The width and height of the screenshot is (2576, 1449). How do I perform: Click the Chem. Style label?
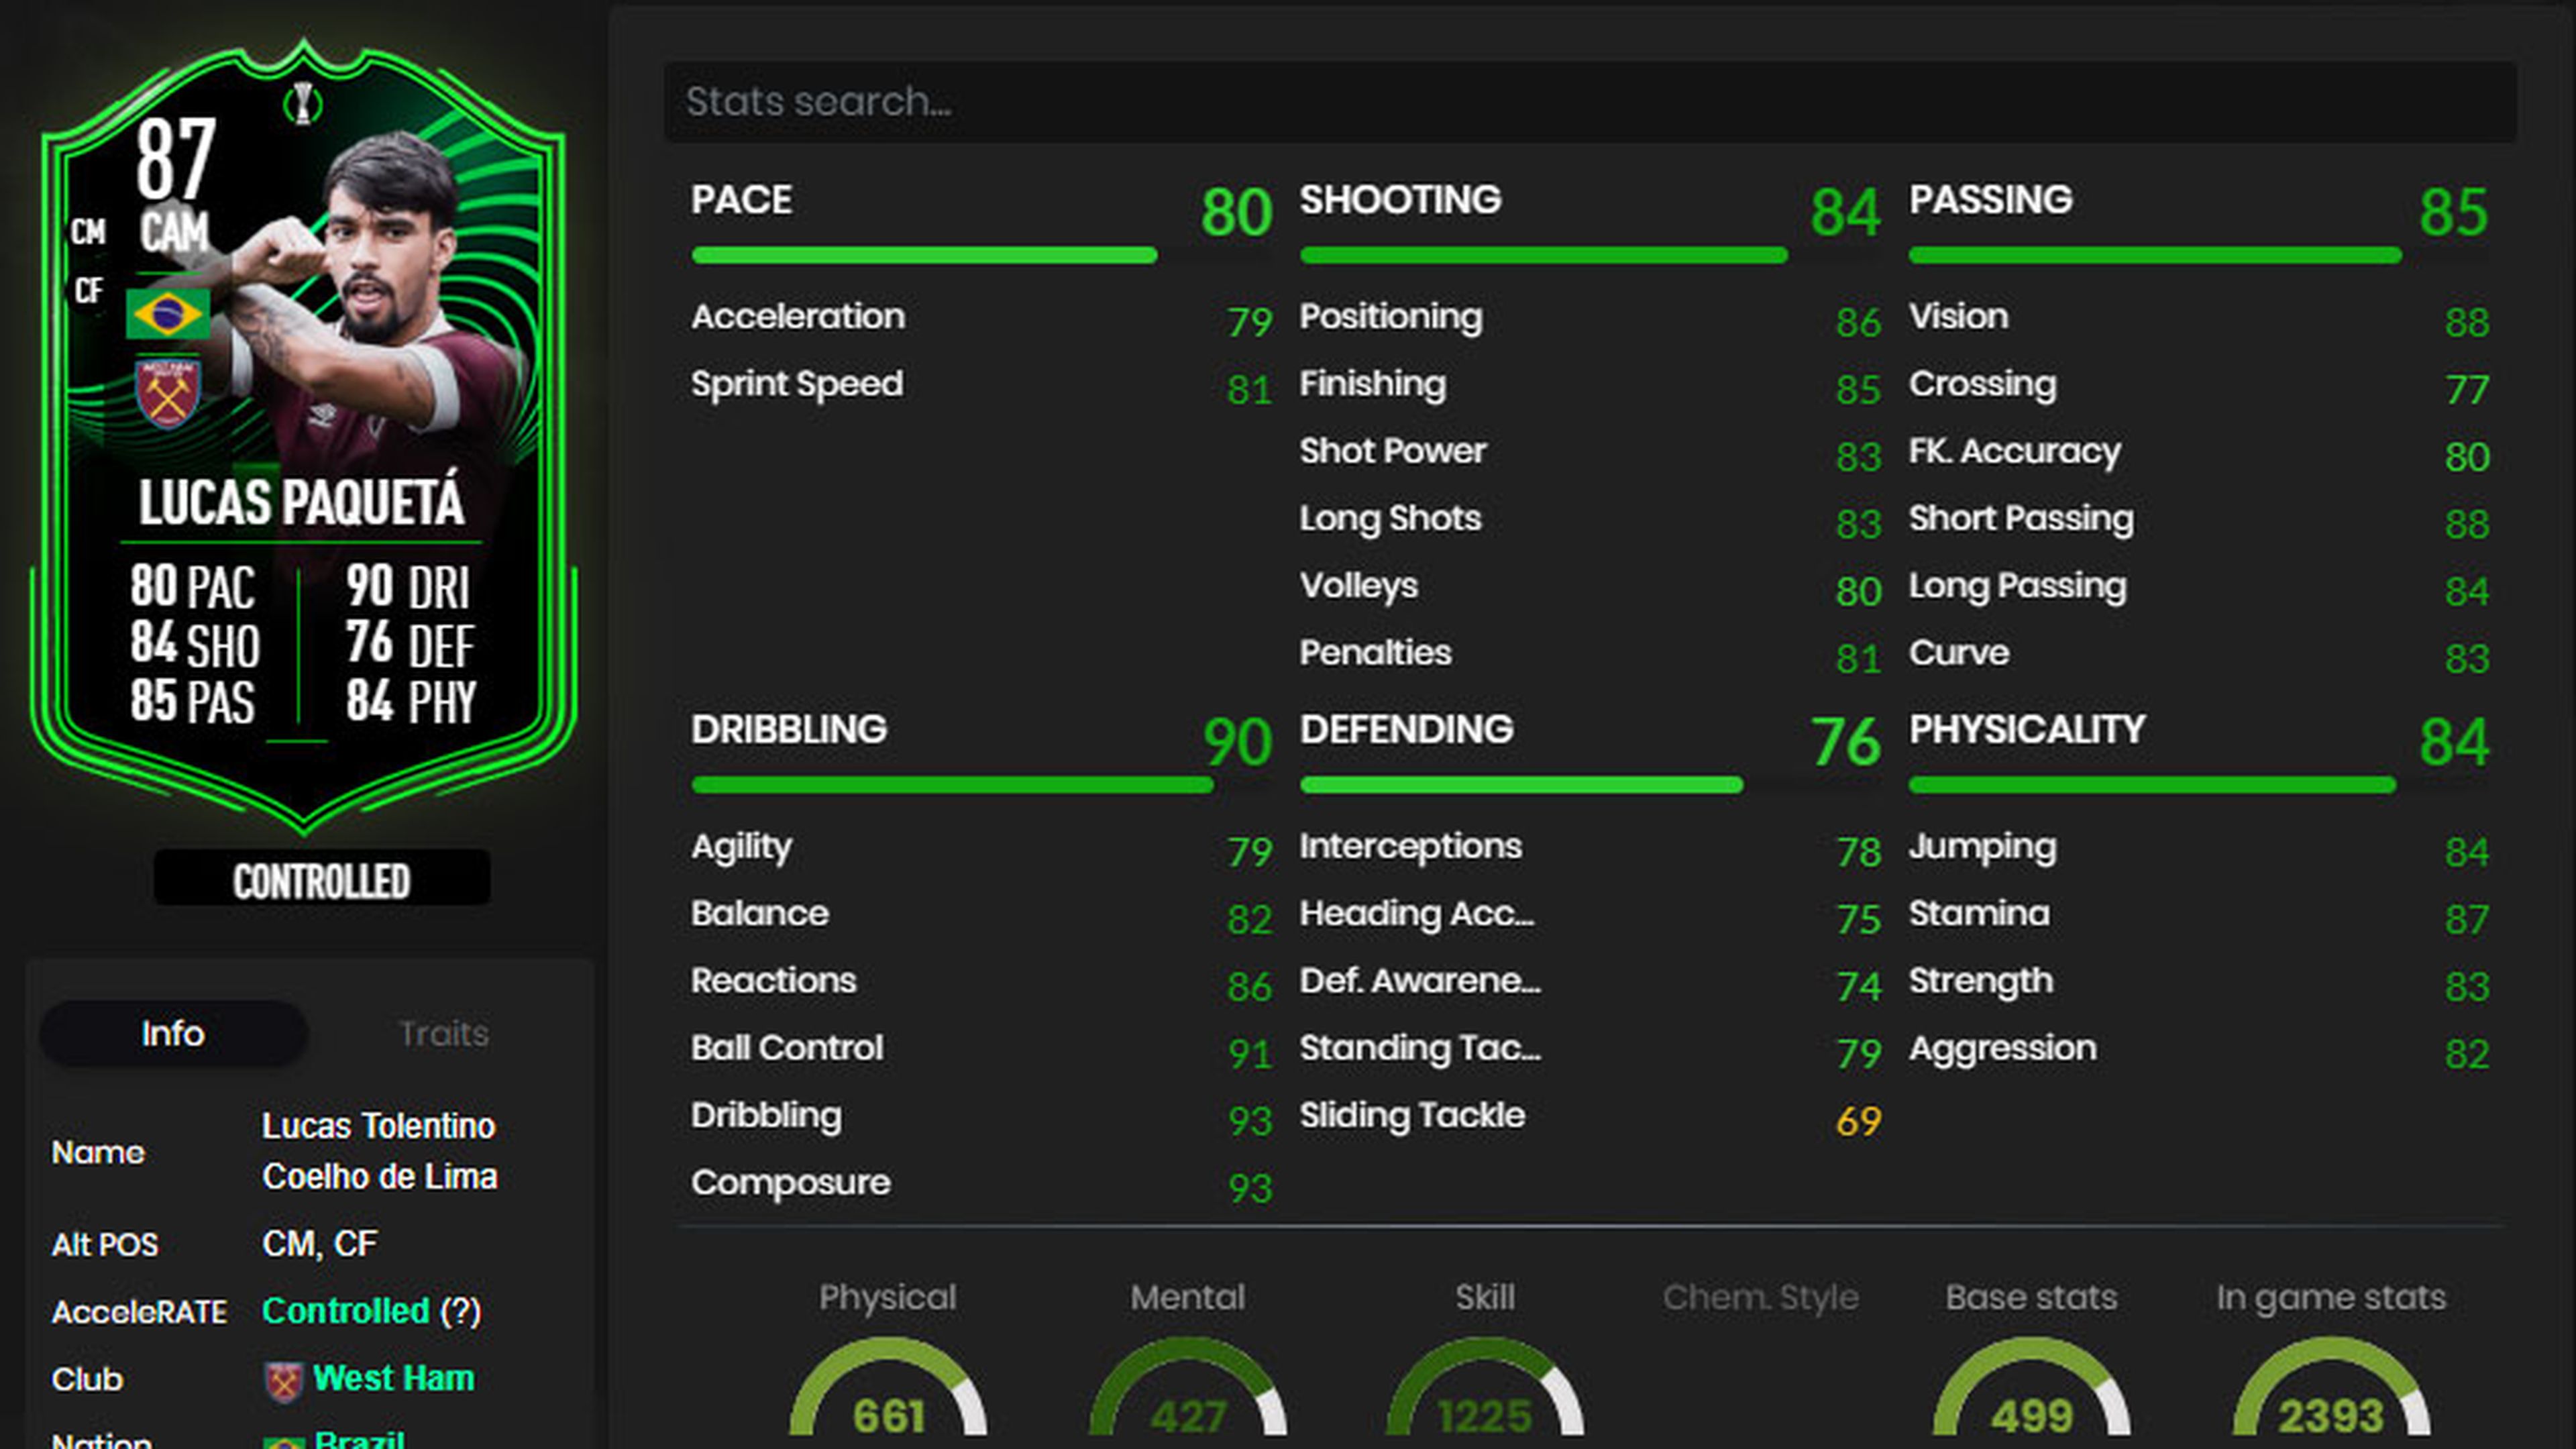[x=1760, y=1297]
